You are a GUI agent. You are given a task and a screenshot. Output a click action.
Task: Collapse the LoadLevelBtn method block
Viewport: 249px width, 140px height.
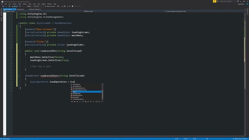(19, 51)
